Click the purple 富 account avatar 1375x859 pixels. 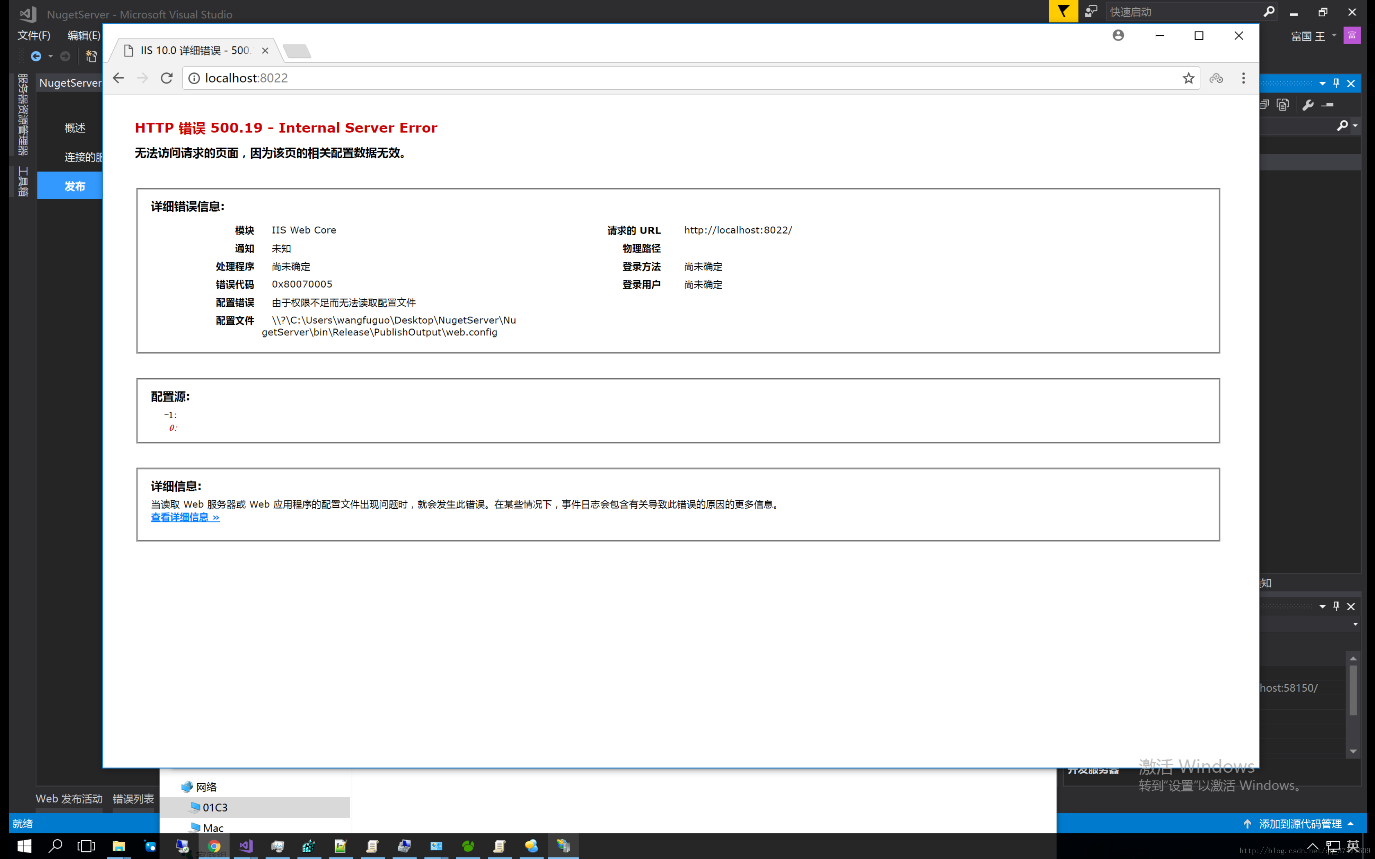click(x=1352, y=35)
